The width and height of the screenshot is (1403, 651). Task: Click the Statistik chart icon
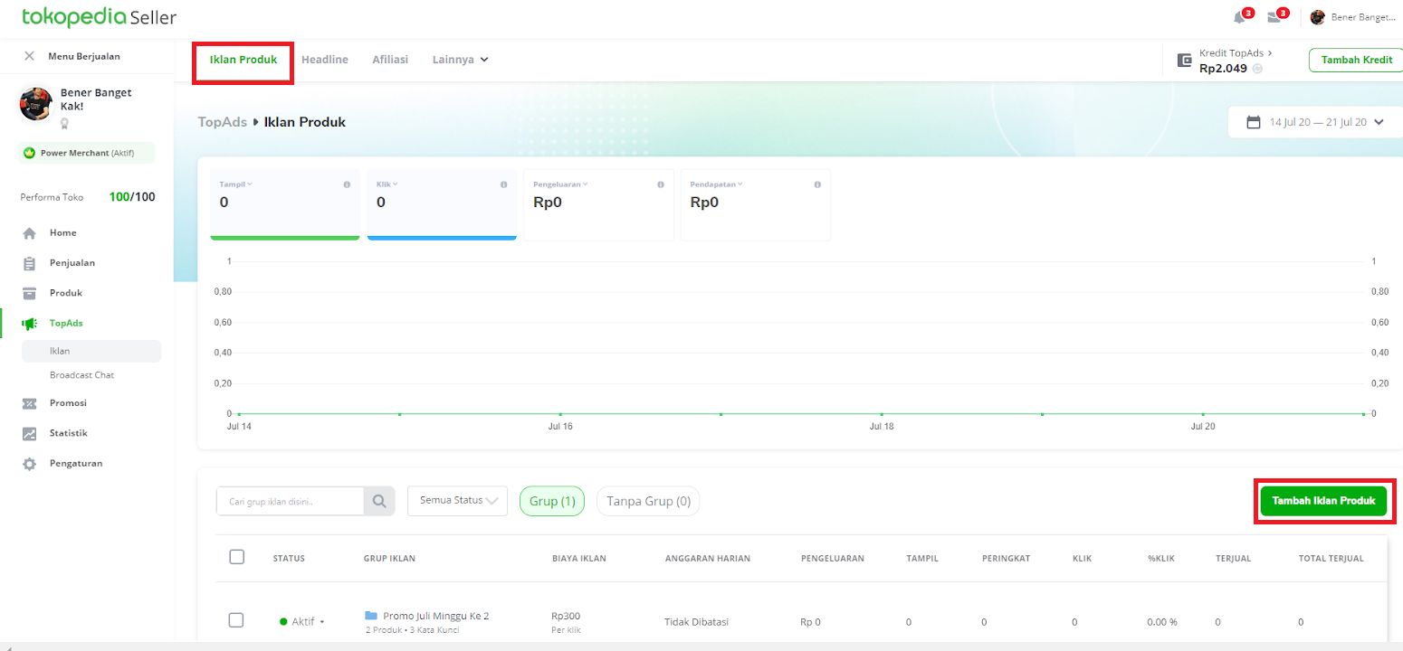[x=30, y=433]
